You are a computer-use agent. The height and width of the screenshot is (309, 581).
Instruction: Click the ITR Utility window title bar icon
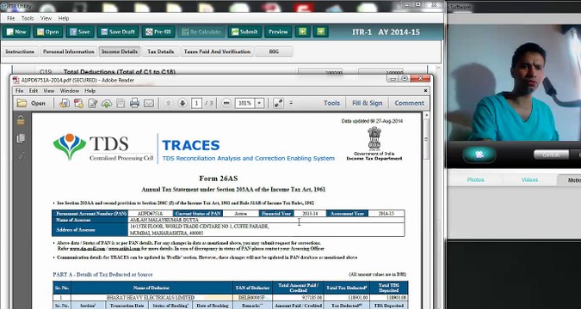pos(4,6)
